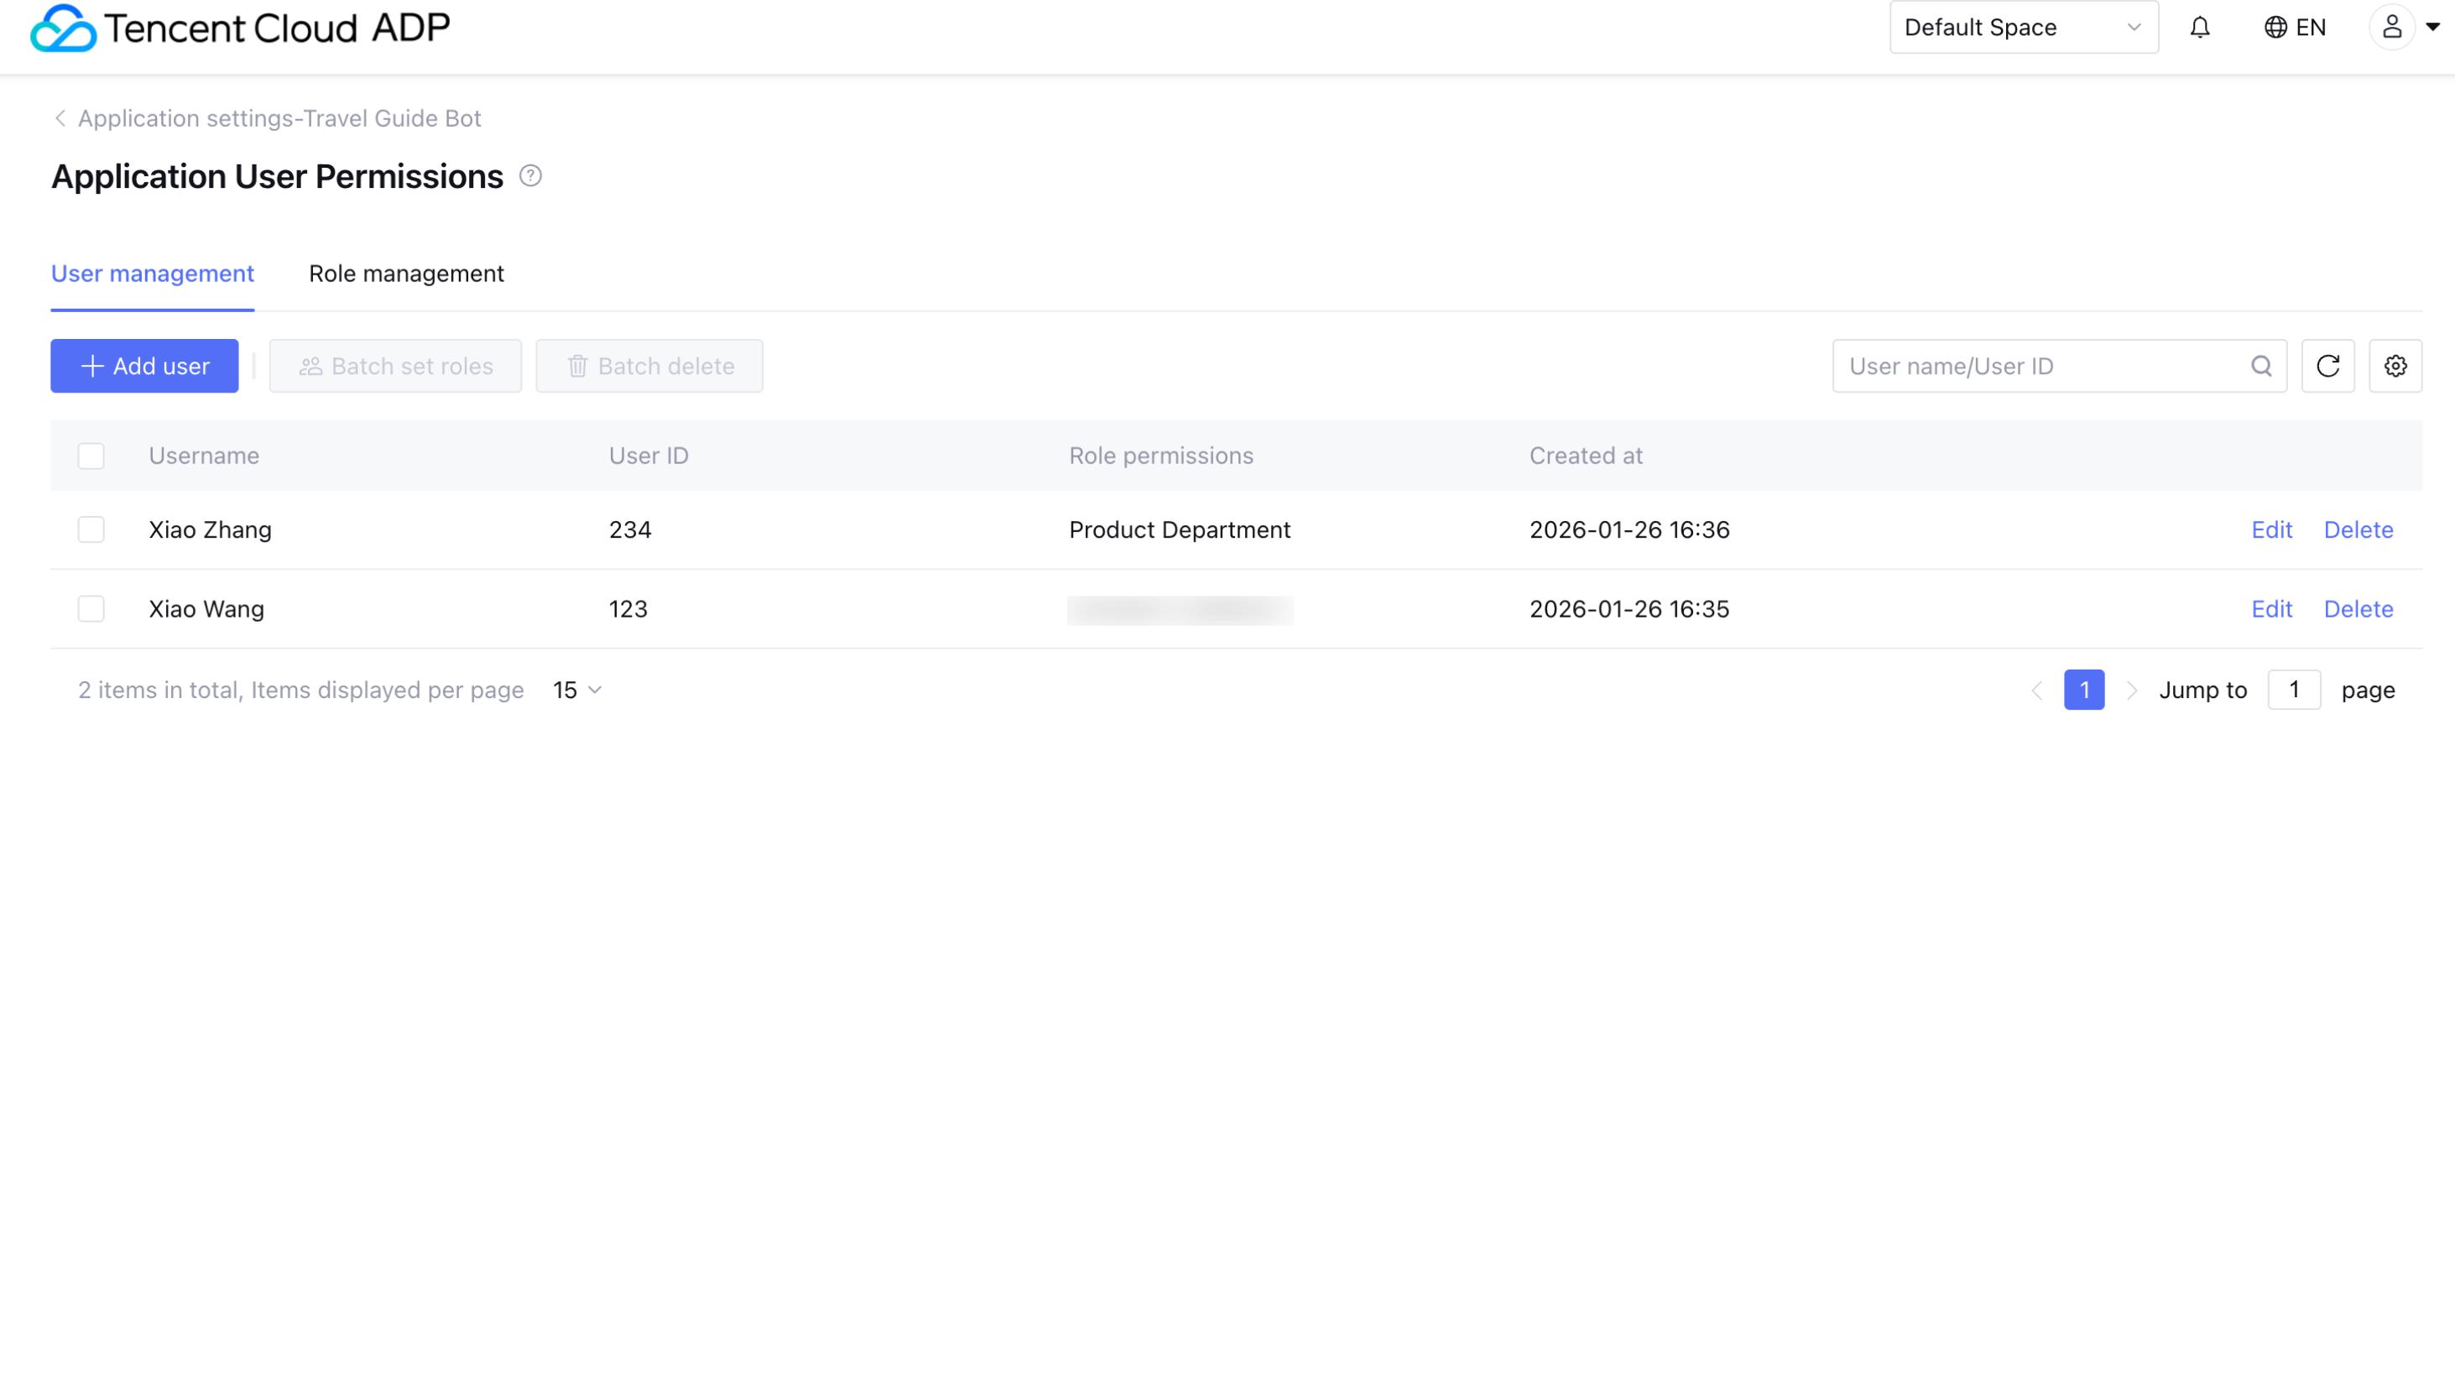Screen dimensions: 2455x1386
Task: Click the refresh list icon
Action: click(x=2327, y=366)
